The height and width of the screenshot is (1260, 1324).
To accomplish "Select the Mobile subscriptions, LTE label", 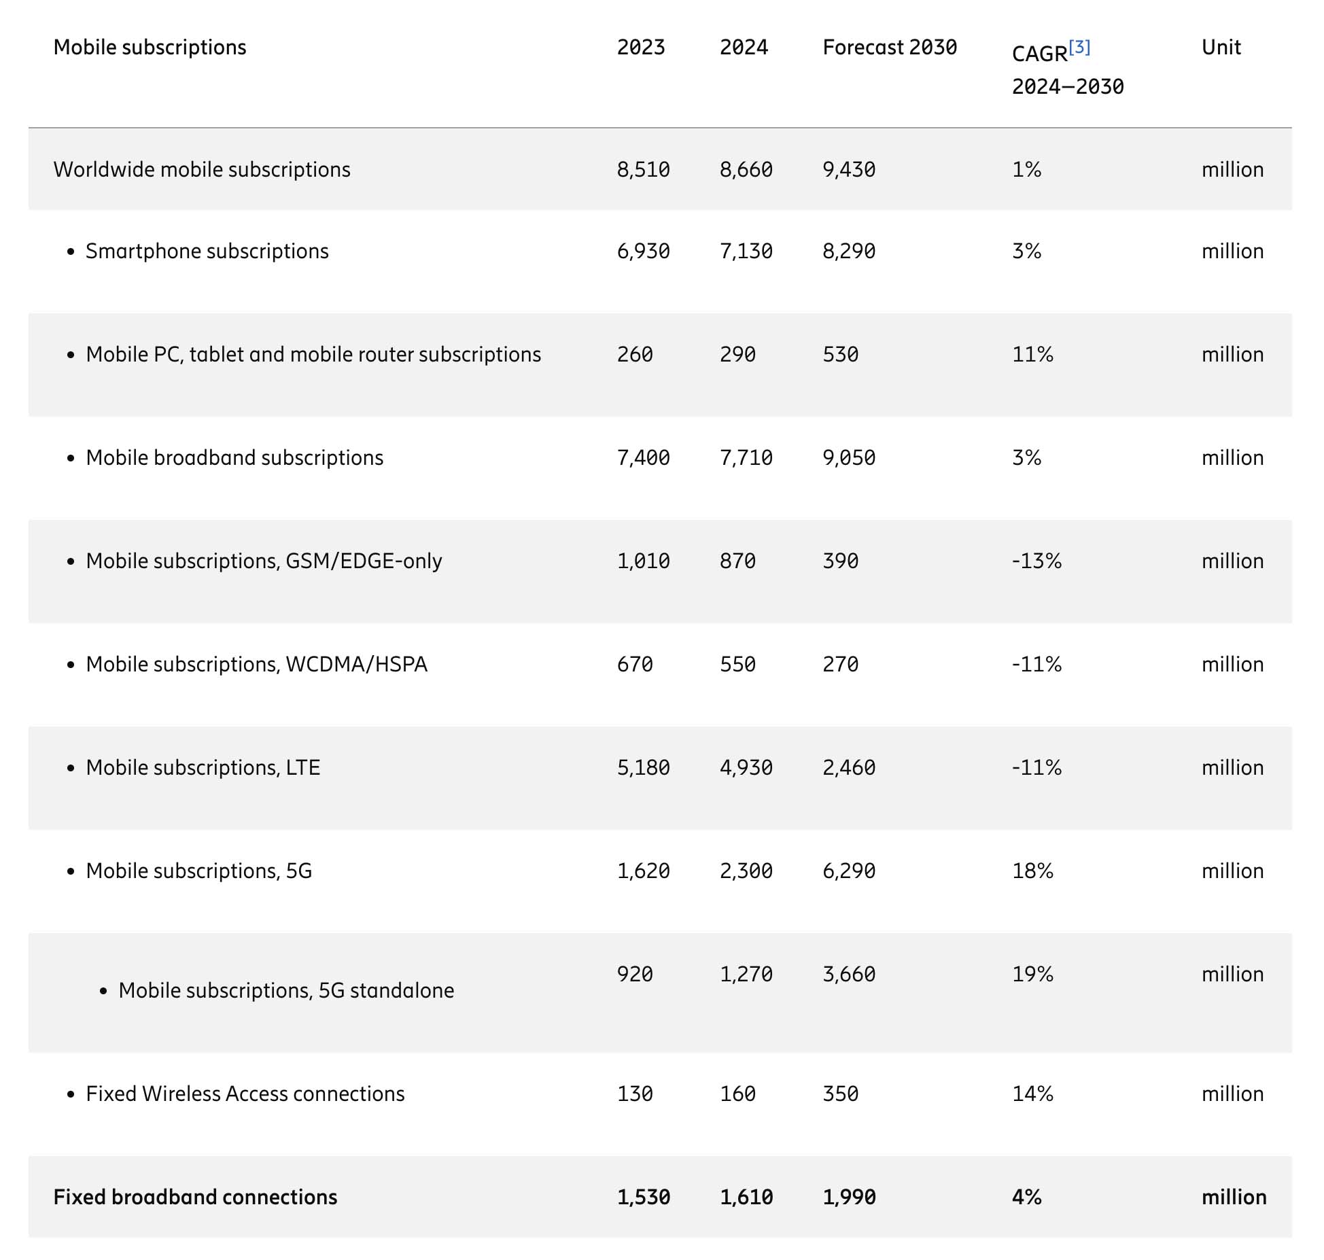I will (x=203, y=767).
